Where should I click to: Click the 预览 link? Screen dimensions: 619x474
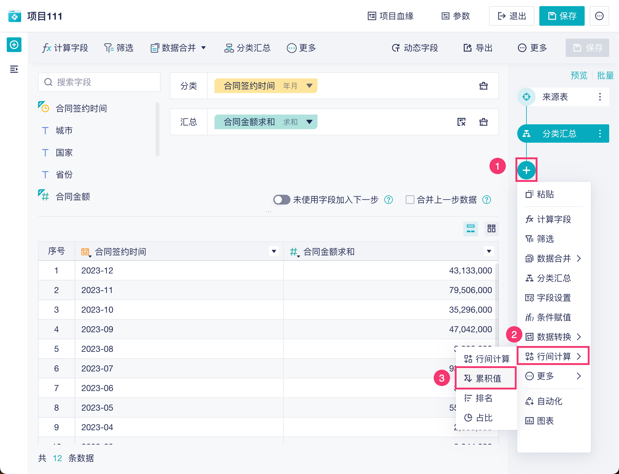pos(579,75)
